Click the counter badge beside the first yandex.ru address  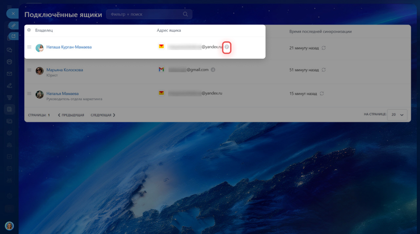tap(227, 47)
